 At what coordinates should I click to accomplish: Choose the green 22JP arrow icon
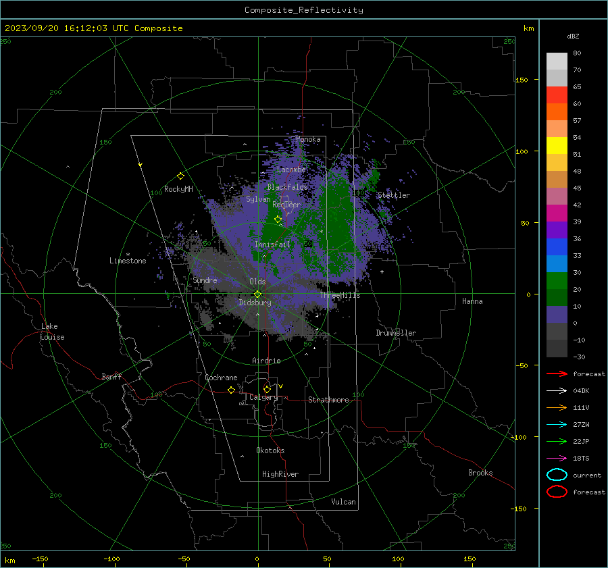pos(557,441)
